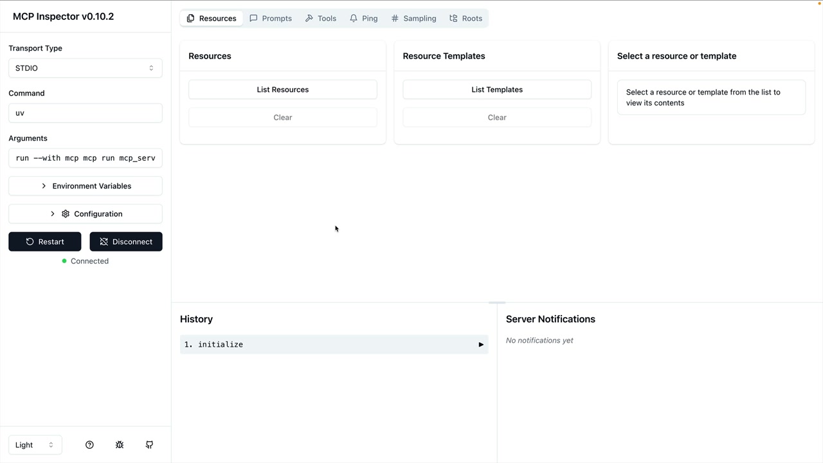Click the List Templates button
Screen dimensions: 823x463
(497, 89)
